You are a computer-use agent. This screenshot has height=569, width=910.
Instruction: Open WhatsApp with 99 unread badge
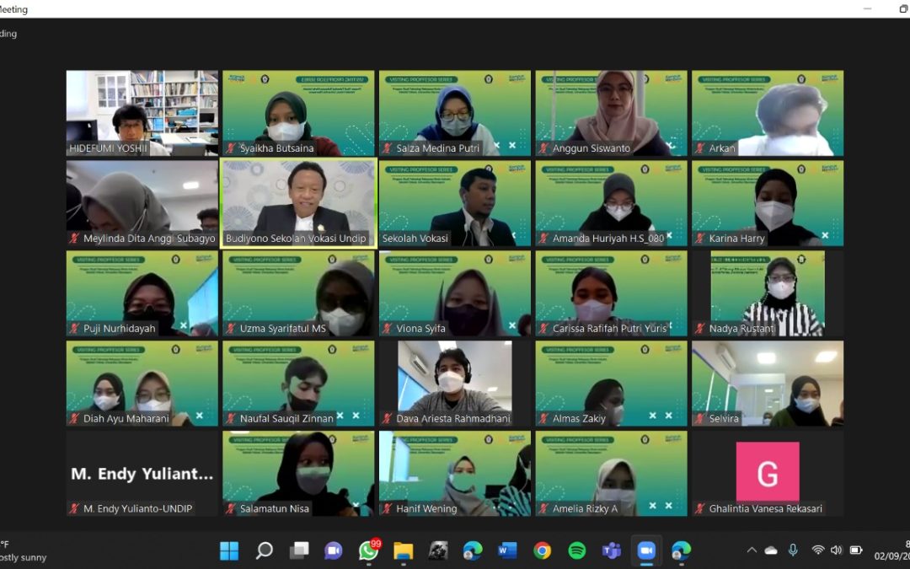click(368, 550)
